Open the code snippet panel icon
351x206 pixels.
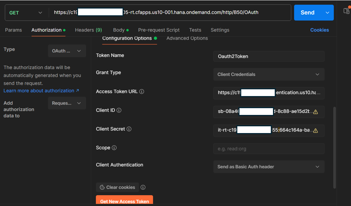pos(346,11)
